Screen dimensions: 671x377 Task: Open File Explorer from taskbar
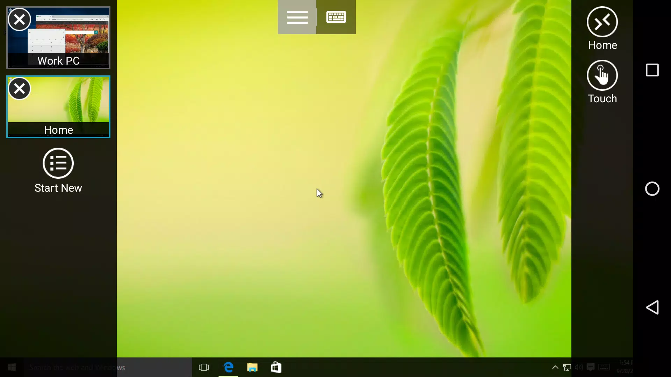[253, 367]
